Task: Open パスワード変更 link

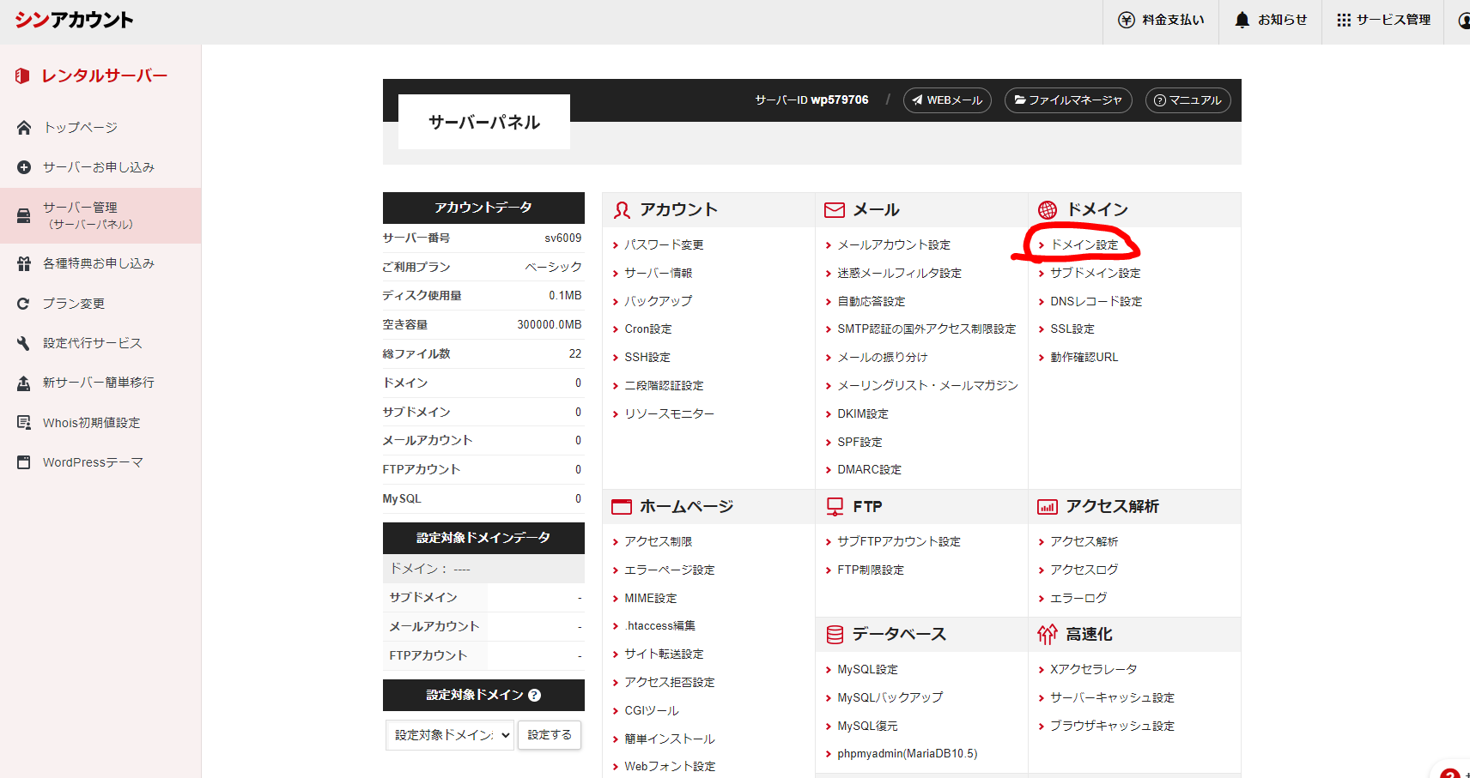Action: point(664,245)
